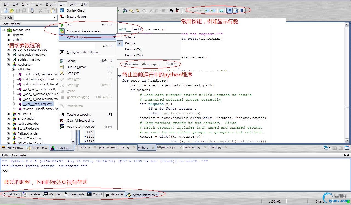Image resolution: width=351 pixels, height=205 pixels.
Task: Open the Find history dropdown arrow
Action: coord(55,18)
